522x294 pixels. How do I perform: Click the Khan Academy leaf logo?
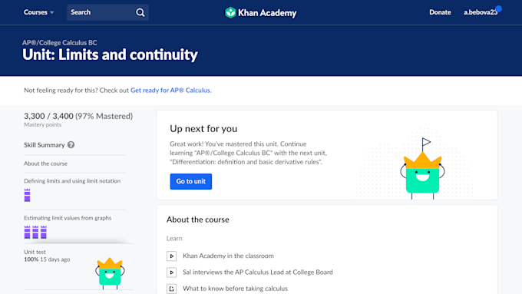tap(230, 12)
